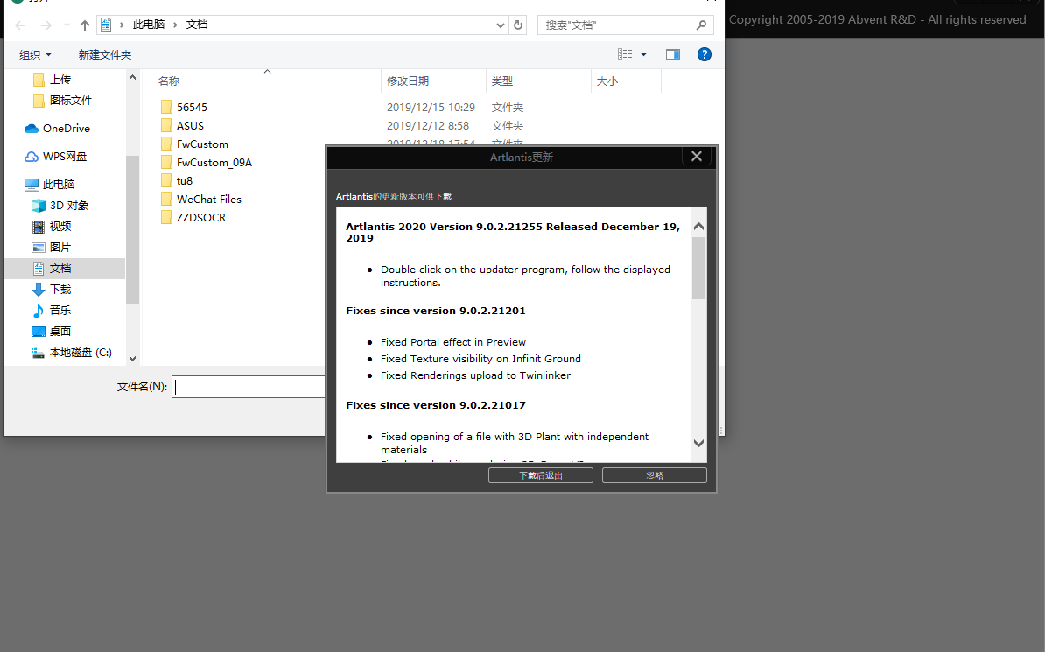Open the 3D 对象 folder in sidebar
The height and width of the screenshot is (652, 1045).
pyautogui.click(x=68, y=206)
